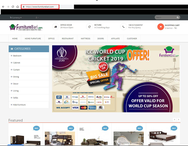Open the Home Furniture menu
This screenshot has width=188, height=146.
coord(33,38)
